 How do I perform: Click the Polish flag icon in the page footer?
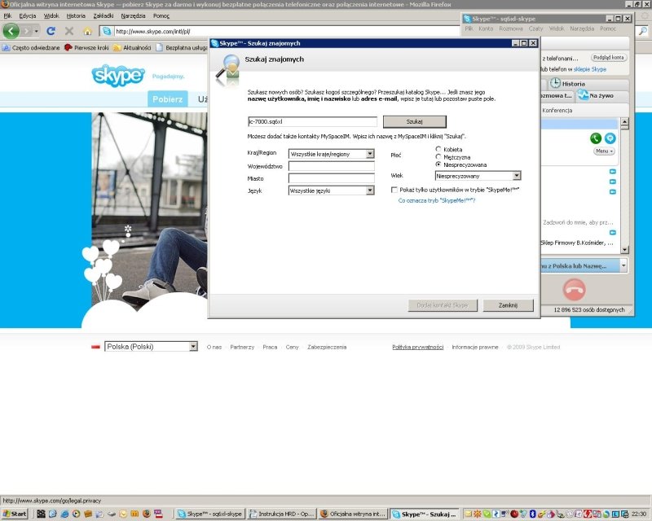point(95,347)
